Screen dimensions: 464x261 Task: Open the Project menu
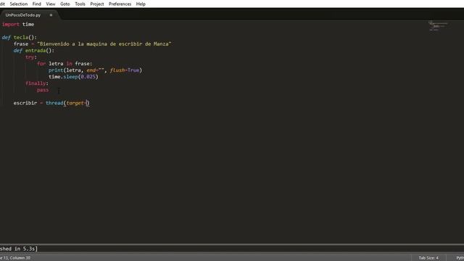tap(96, 4)
